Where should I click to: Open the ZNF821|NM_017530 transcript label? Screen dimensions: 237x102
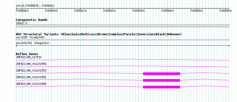29,57
